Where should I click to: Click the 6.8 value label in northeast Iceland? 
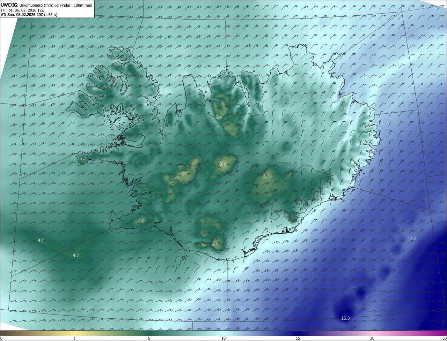(x=312, y=96)
